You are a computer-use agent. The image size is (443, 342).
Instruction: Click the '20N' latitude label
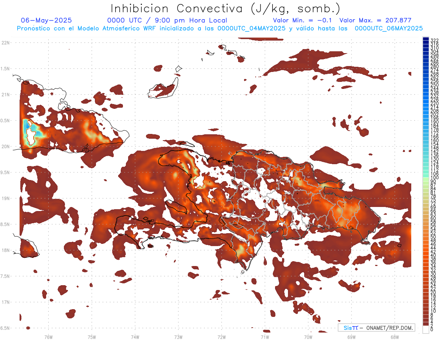click(x=6, y=146)
